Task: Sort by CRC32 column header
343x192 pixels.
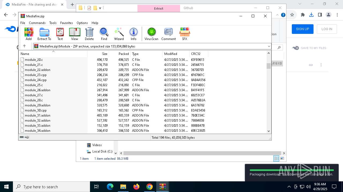Action: click(199, 54)
